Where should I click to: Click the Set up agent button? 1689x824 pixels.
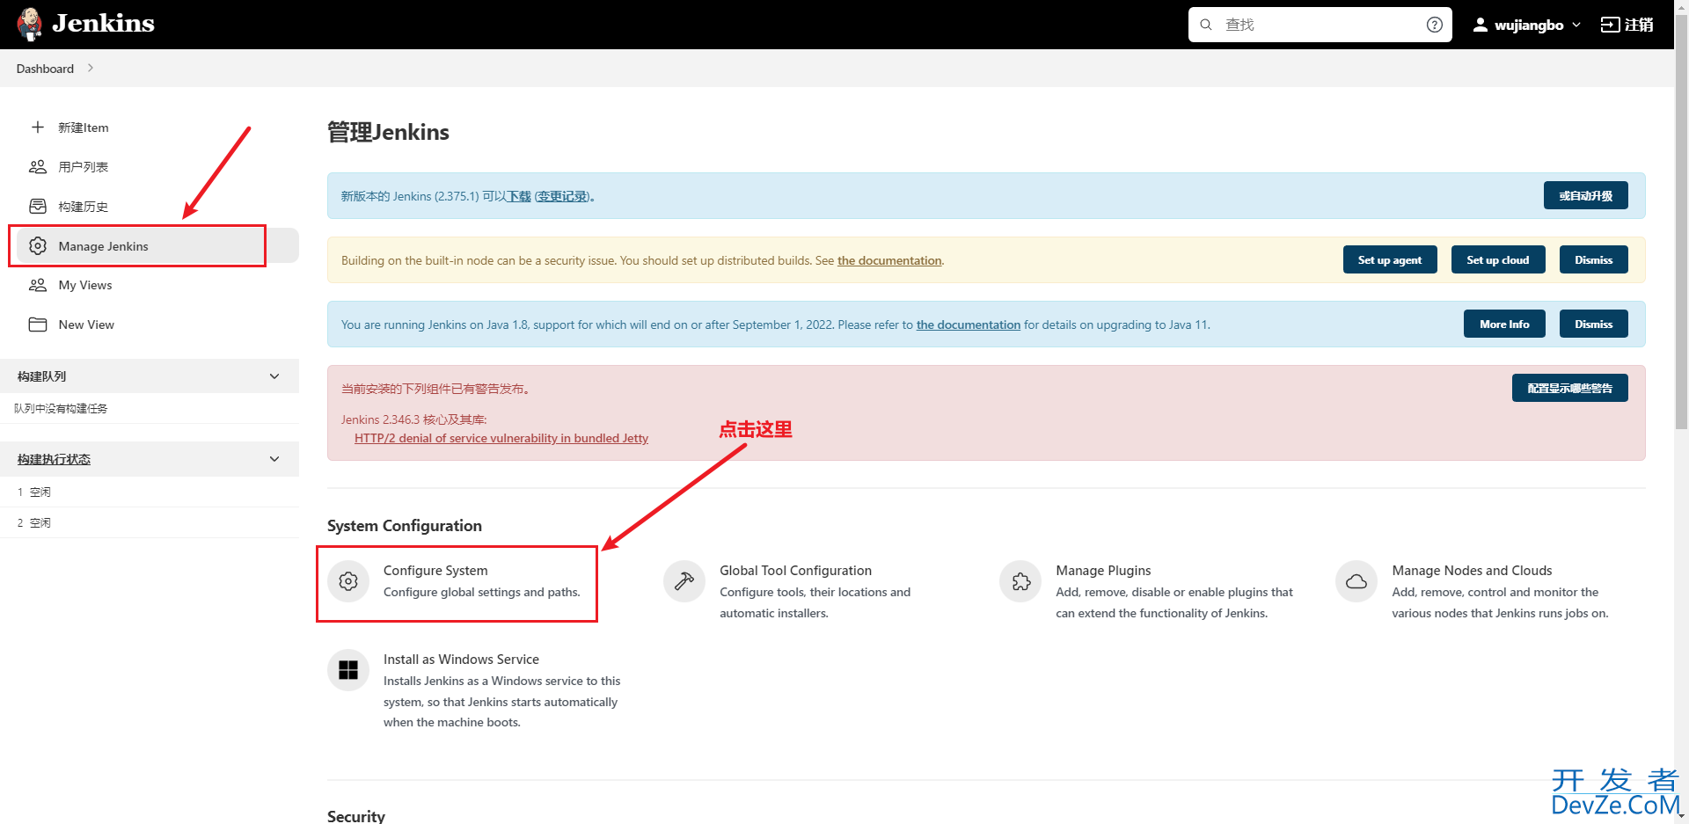(x=1390, y=259)
